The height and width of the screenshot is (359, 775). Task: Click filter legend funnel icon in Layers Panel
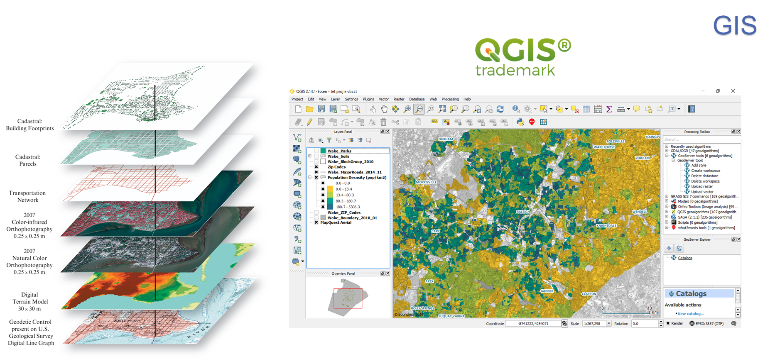329,140
